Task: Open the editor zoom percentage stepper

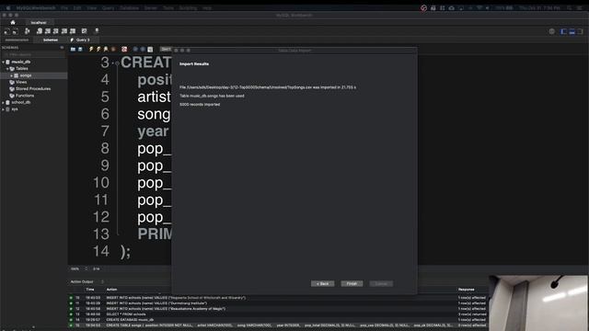Action: [86, 268]
